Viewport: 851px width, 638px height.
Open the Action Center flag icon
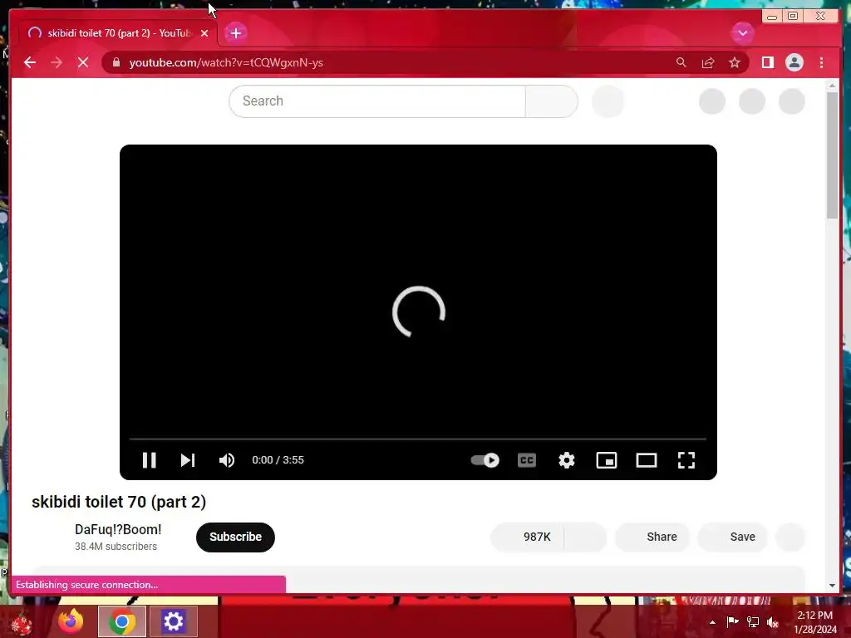732,622
